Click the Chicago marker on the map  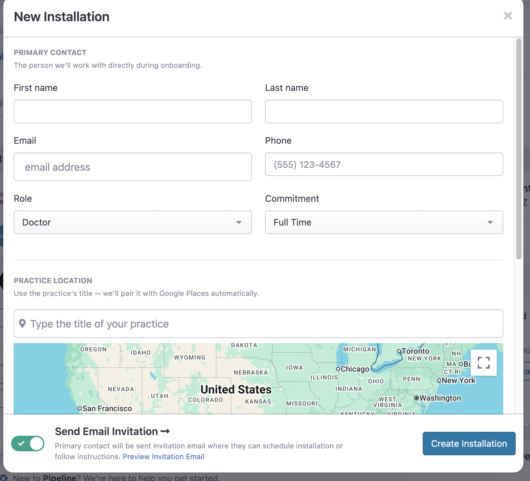[x=338, y=369]
